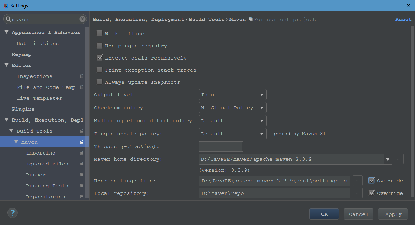Collapse Build, Execution, Deployment node
This screenshot has width=415, height=225.
tap(7, 120)
